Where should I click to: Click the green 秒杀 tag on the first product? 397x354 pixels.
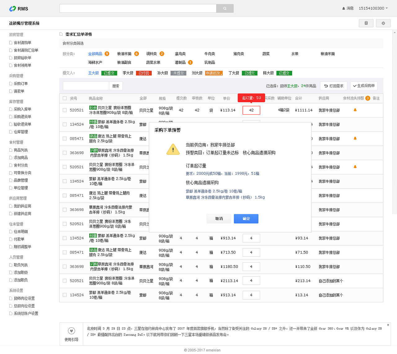[x=93, y=108]
